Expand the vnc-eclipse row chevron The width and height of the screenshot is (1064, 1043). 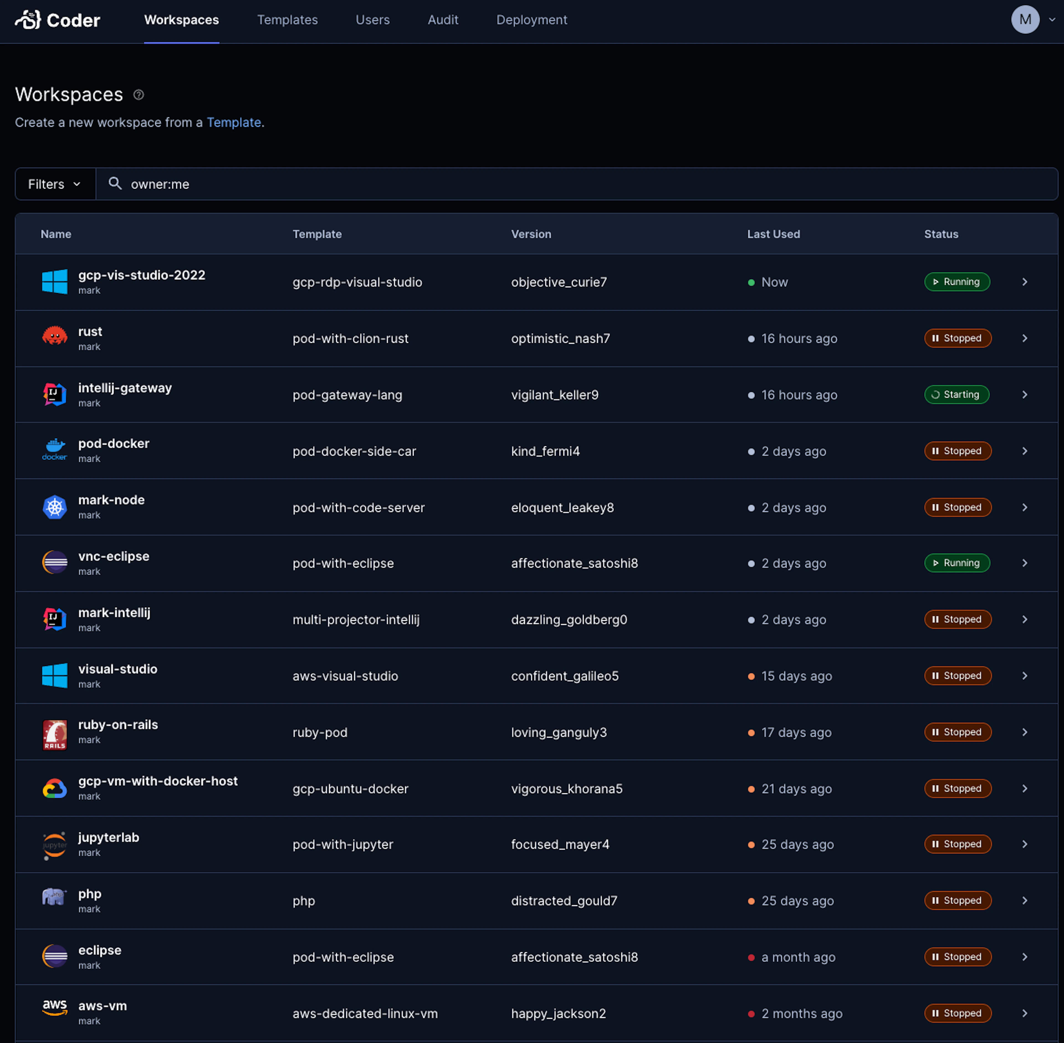pos(1025,562)
